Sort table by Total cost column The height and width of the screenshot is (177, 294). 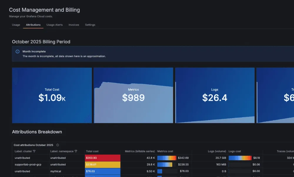point(92,151)
